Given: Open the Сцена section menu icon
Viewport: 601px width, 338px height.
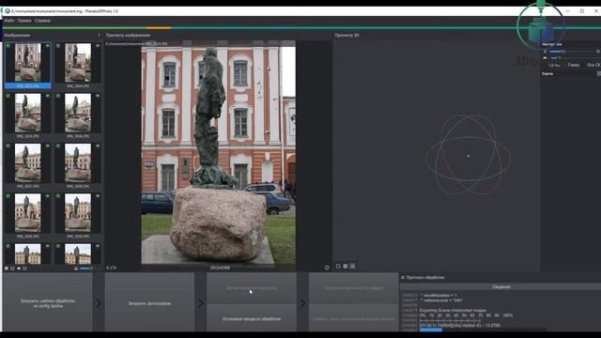Looking at the screenshot, I should pos(599,73).
